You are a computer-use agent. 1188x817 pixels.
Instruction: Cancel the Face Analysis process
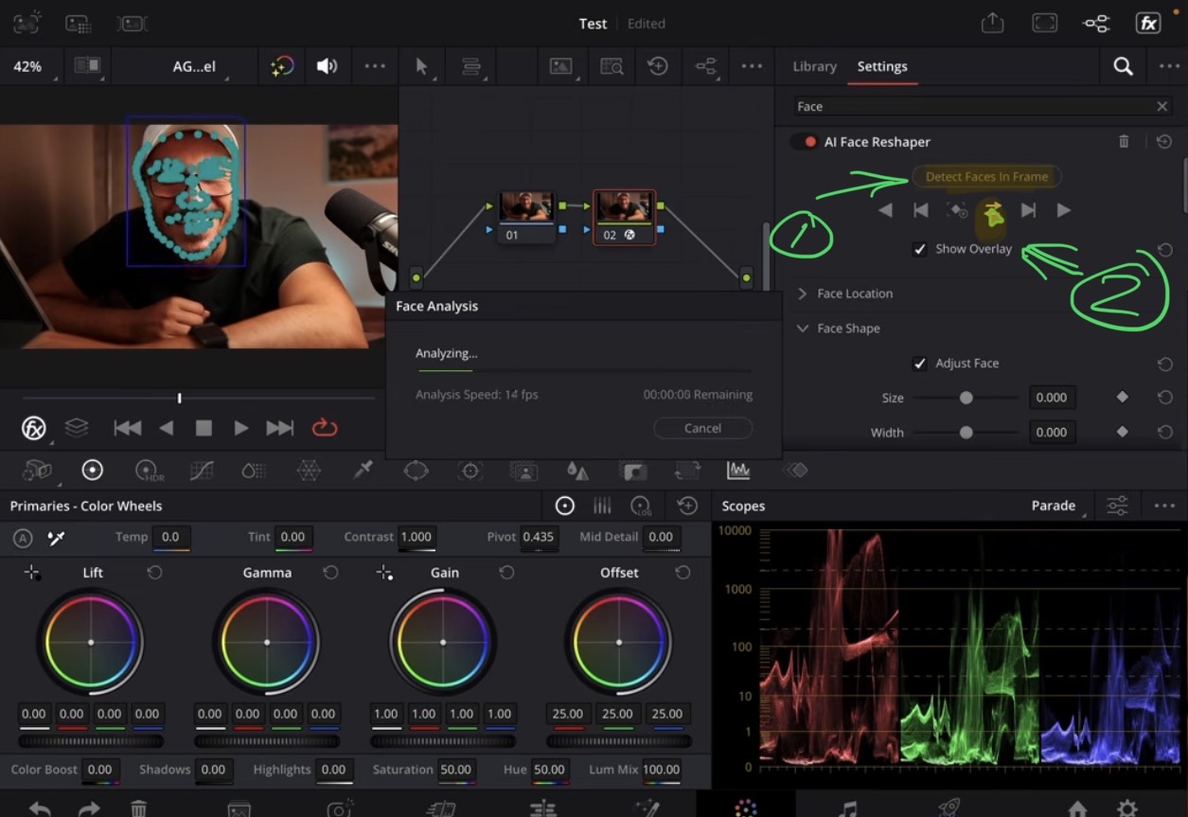click(x=702, y=428)
